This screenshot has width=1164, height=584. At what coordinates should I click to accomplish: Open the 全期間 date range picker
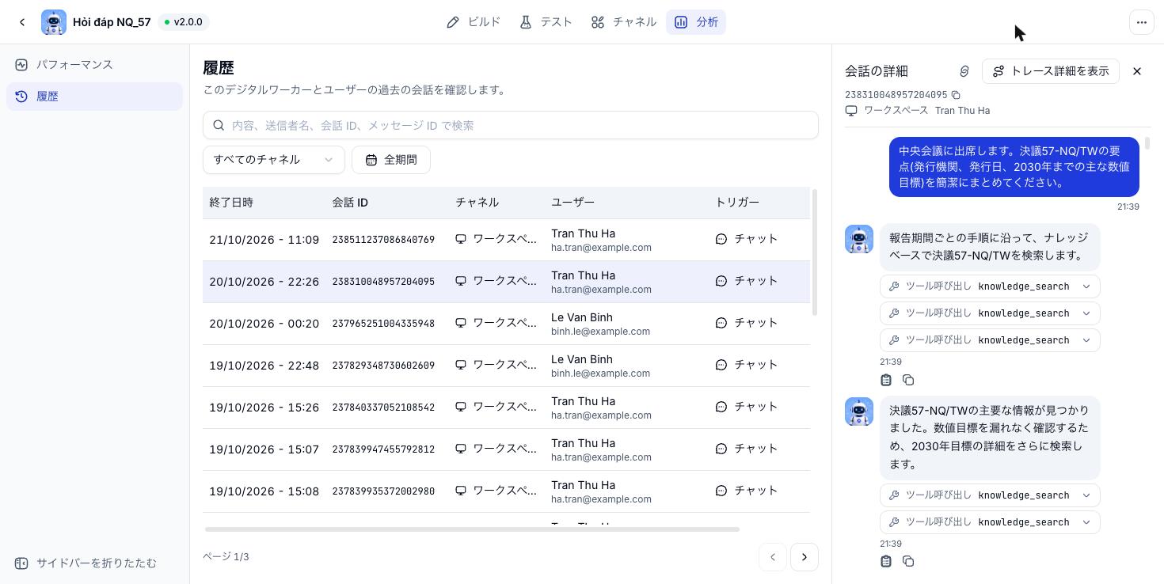click(x=391, y=160)
